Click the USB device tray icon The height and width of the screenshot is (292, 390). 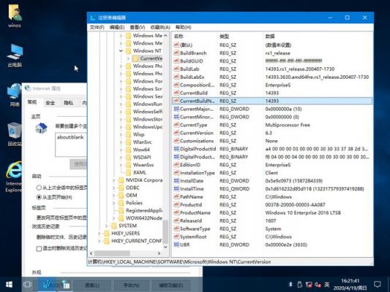299,284
